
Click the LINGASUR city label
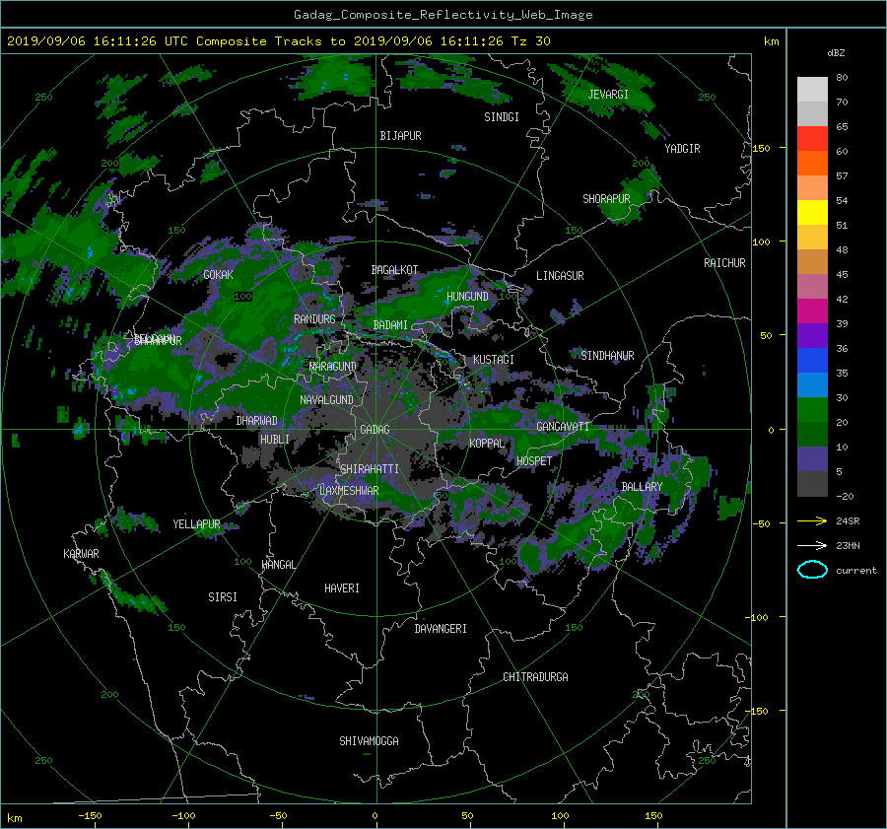coord(560,276)
